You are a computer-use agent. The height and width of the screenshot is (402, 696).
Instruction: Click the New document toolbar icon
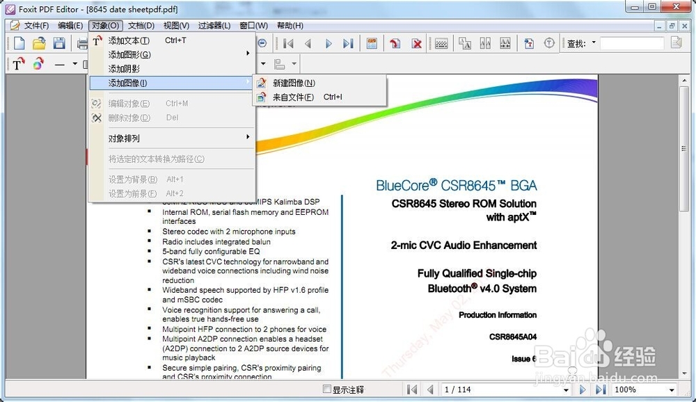(19, 44)
